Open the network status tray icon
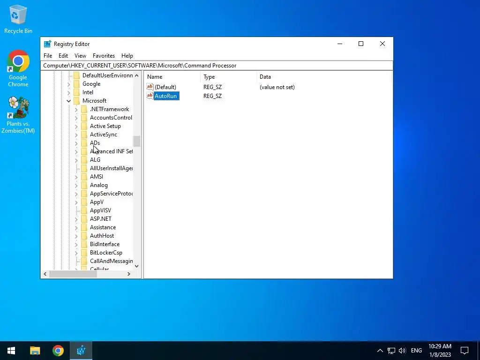The height and width of the screenshot is (360, 480). pos(391,351)
